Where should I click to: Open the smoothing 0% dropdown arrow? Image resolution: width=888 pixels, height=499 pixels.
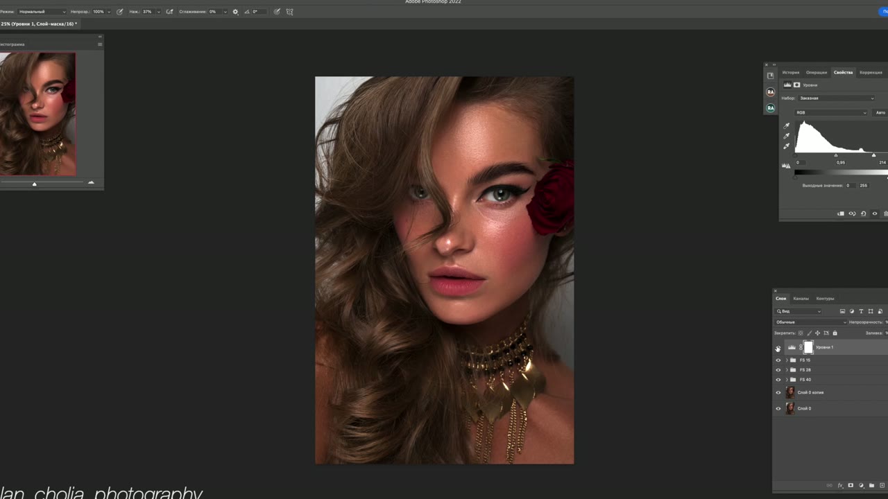pyautogui.click(x=225, y=12)
